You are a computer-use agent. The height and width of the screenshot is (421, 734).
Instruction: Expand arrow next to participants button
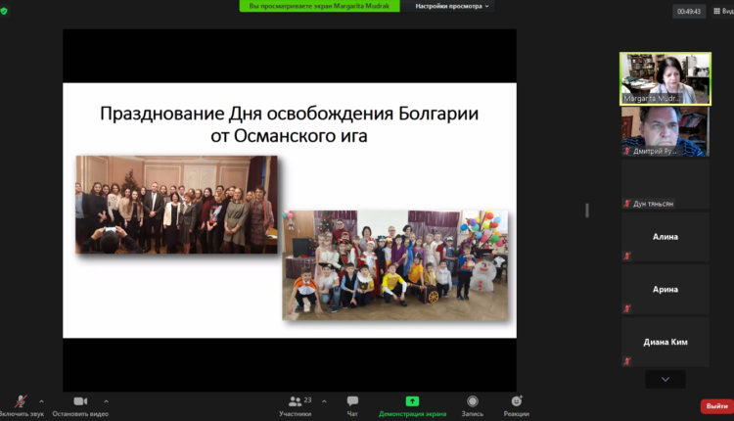(324, 401)
